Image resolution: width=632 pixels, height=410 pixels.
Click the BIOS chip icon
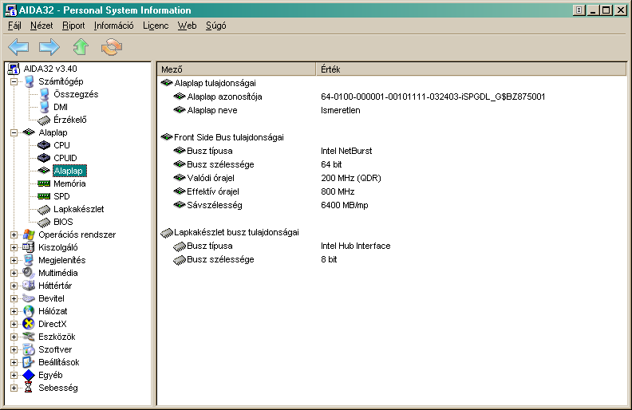click(x=44, y=222)
